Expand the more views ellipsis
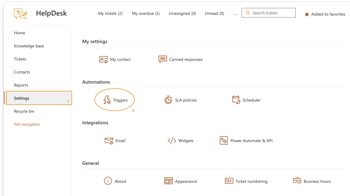The height and width of the screenshot is (196, 350). pos(235,14)
